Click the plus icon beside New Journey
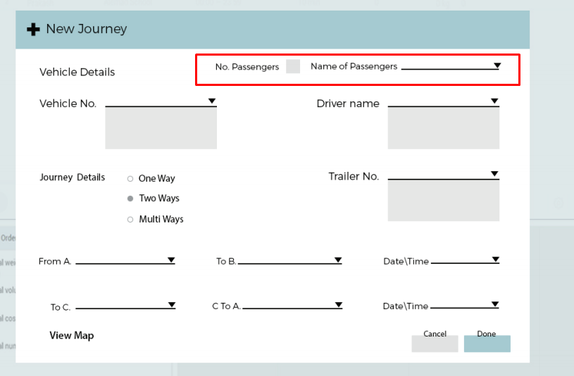This screenshot has width=574, height=376. coord(32,30)
